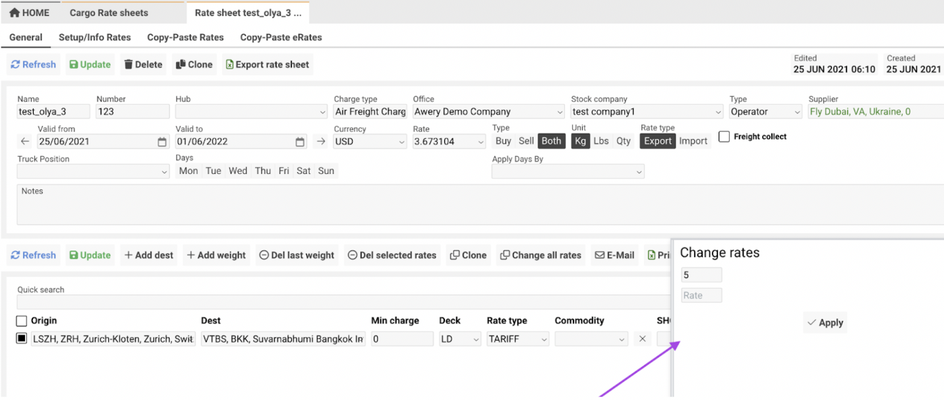This screenshot has height=400, width=944.
Task: Click the Quick search input field
Action: [x=343, y=302]
